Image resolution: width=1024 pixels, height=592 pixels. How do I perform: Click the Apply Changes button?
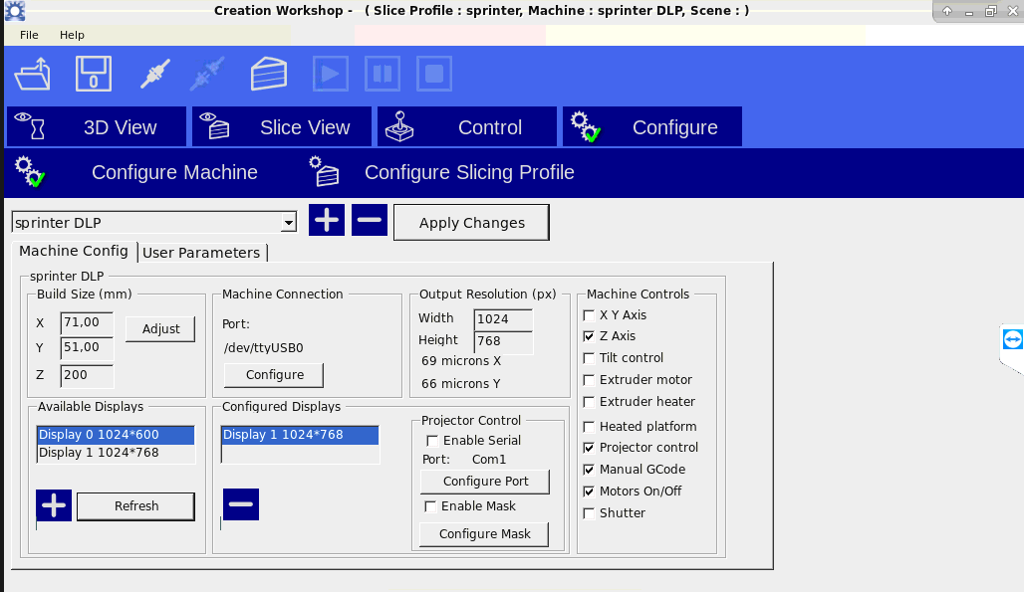click(x=471, y=223)
